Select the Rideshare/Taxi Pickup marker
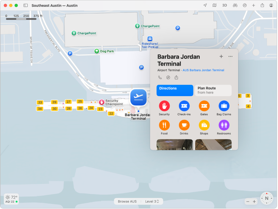The height and width of the screenshot is (209, 278). click(150, 39)
